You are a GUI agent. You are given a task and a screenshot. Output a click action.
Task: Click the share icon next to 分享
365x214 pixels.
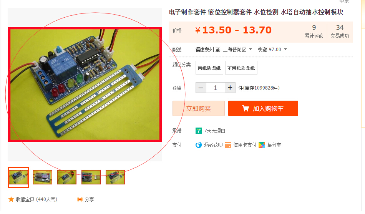point(80,199)
